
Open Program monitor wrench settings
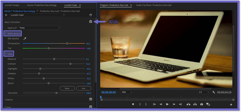[x=214, y=92]
